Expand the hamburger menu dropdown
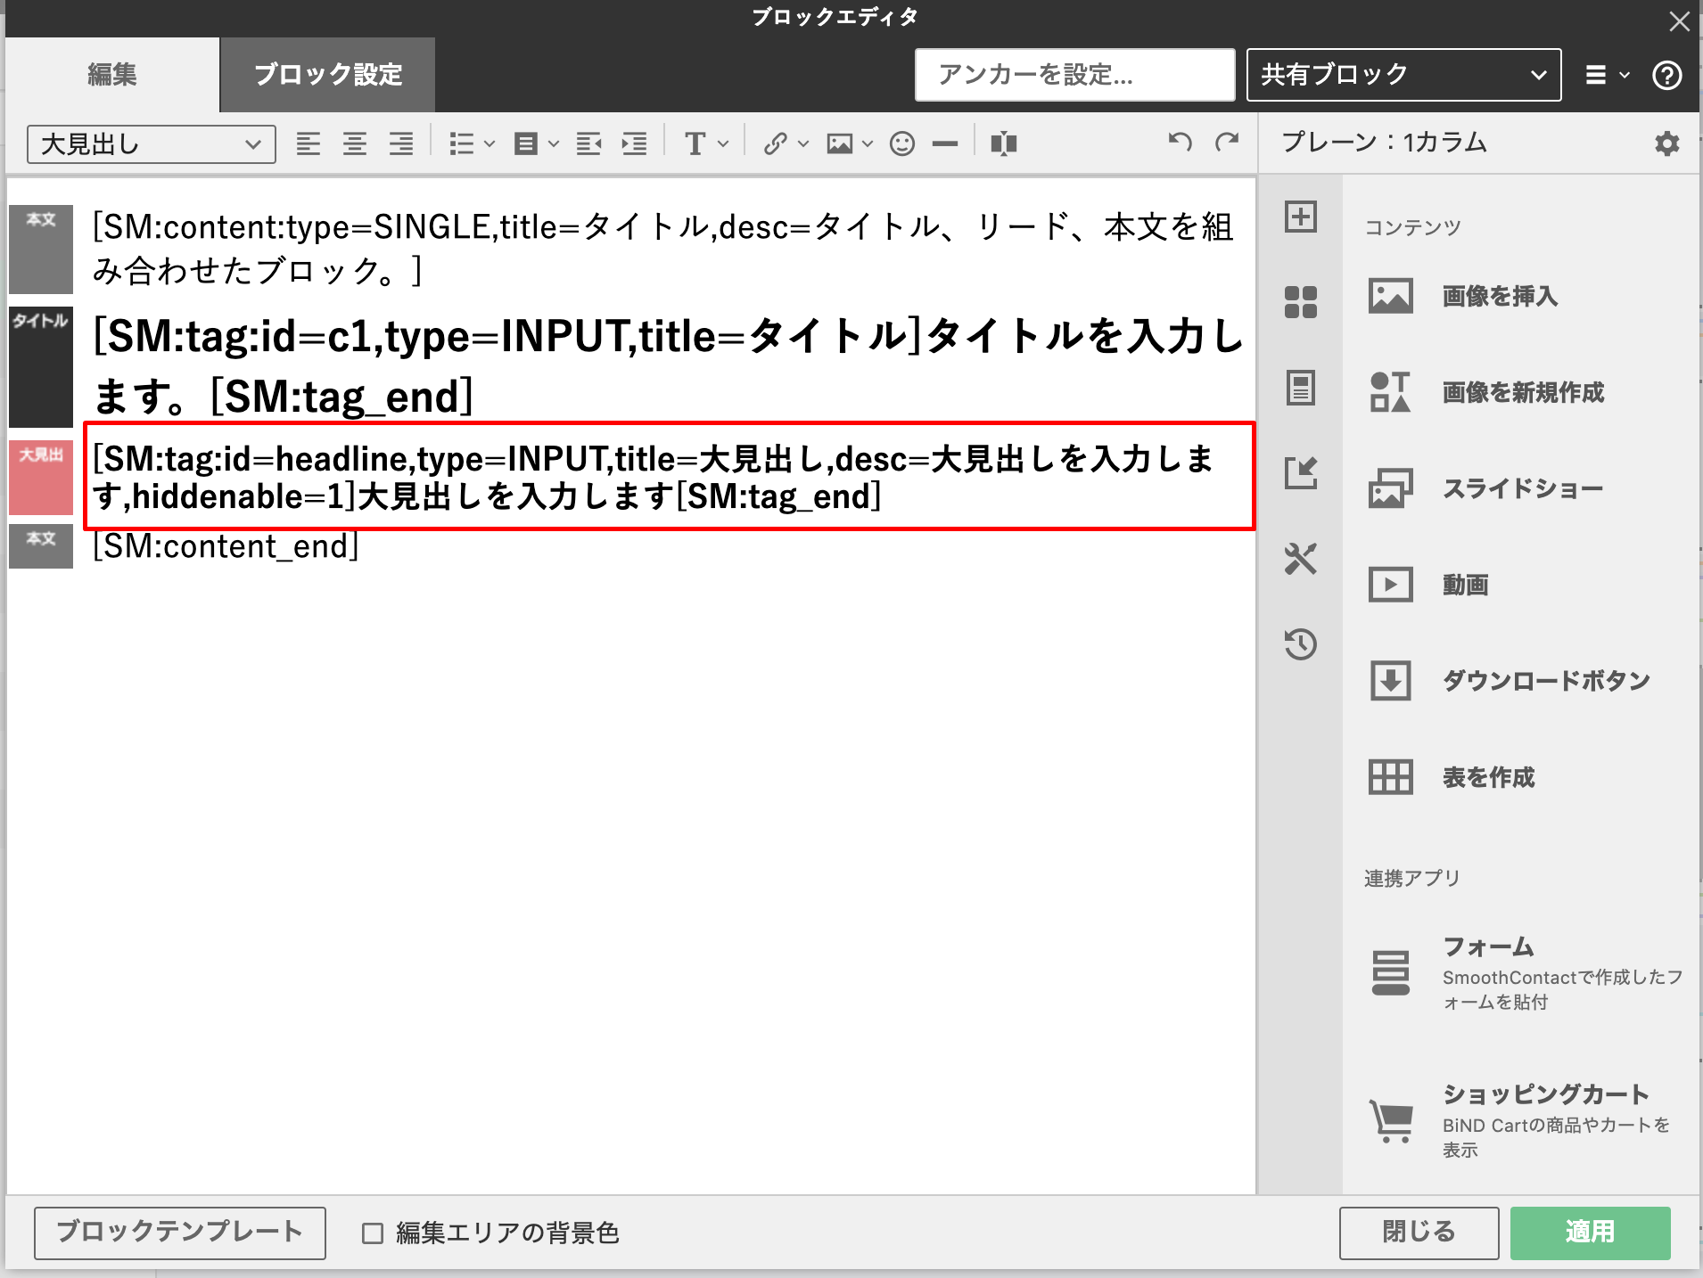 coord(1608,75)
